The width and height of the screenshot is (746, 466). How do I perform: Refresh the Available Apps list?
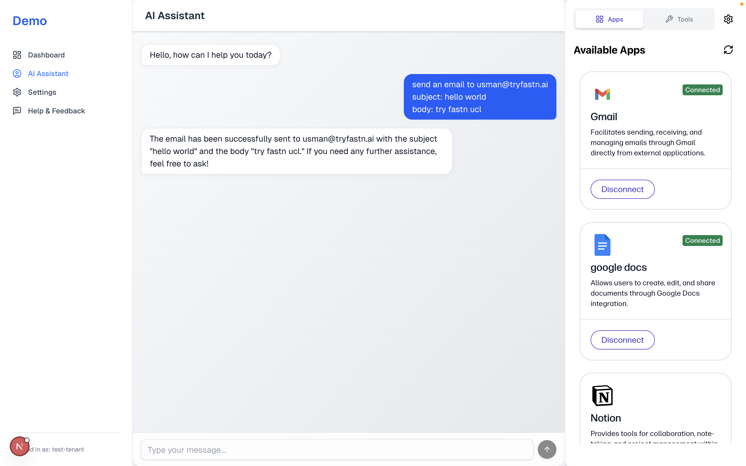tap(728, 50)
